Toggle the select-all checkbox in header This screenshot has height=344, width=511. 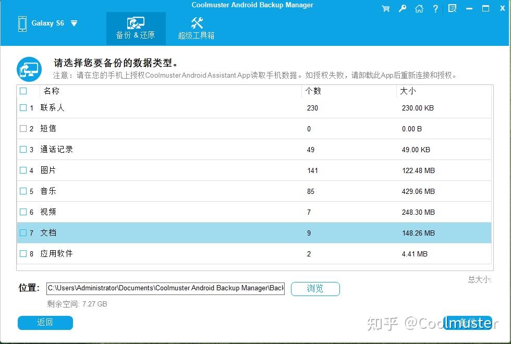[x=23, y=91]
